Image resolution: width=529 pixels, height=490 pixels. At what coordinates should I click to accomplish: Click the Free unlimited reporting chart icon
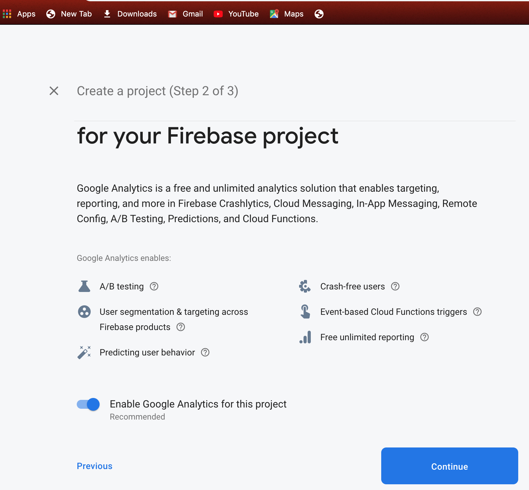point(305,337)
